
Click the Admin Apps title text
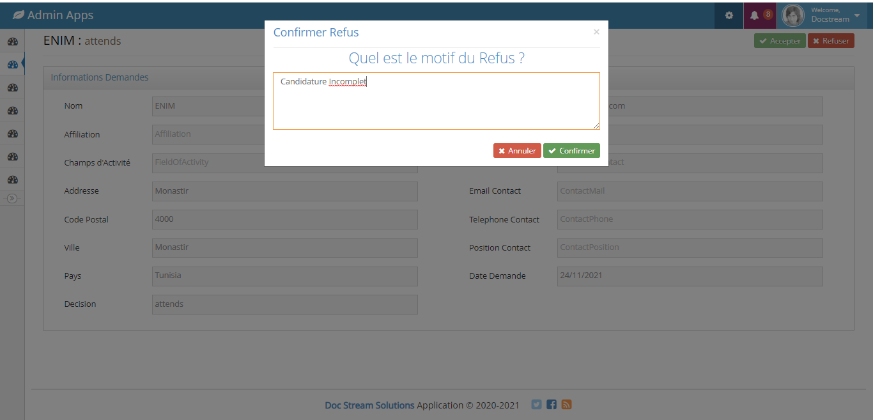click(x=60, y=15)
